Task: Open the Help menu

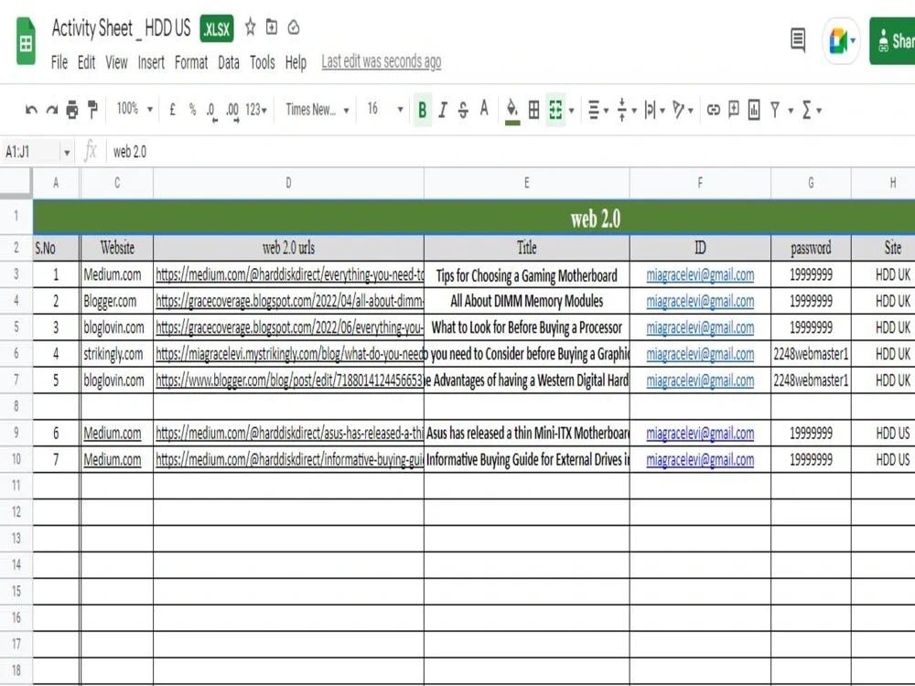Action: pyautogui.click(x=296, y=62)
